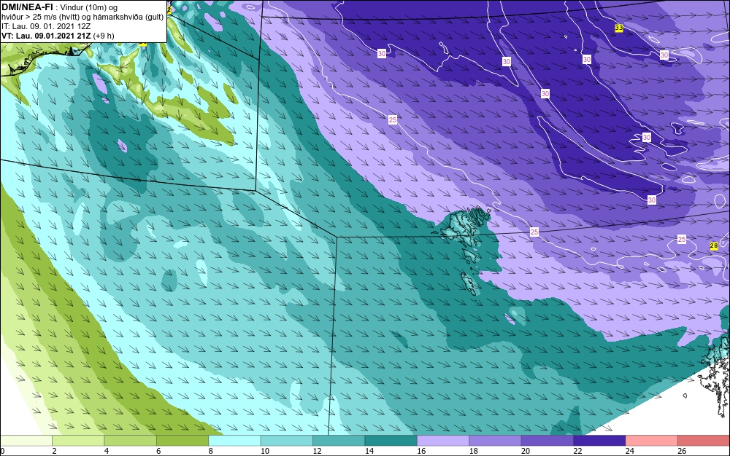The height and width of the screenshot is (456, 730).
Task: Click the dark teal 14–16 m/s legend swatch
Action: click(391, 441)
